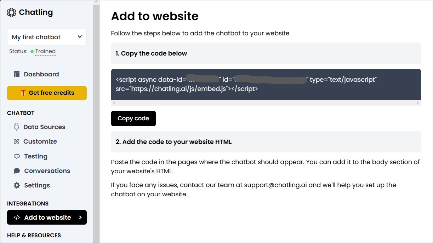
Task: Click the Trained status link
Action: point(45,51)
